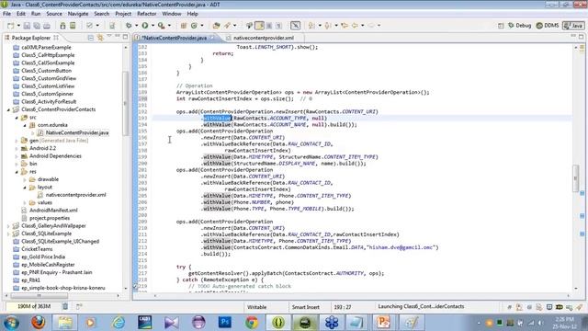This screenshot has height=331, width=588.
Task: Open the Source menu
Action: click(54, 14)
